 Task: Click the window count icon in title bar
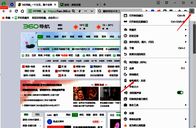point(158,3)
